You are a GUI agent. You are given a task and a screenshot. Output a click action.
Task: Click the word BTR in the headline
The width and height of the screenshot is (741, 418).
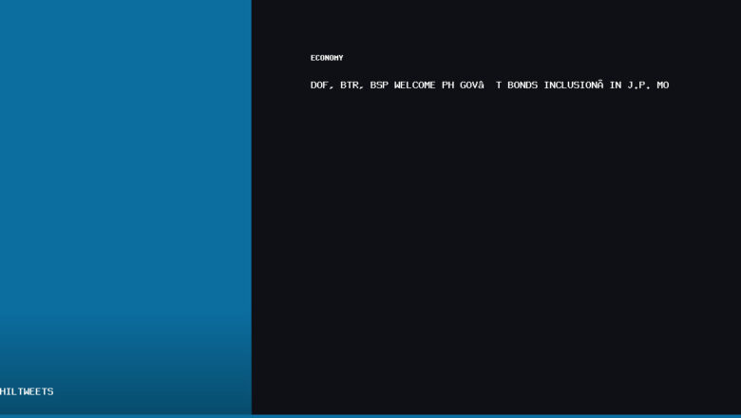point(351,85)
